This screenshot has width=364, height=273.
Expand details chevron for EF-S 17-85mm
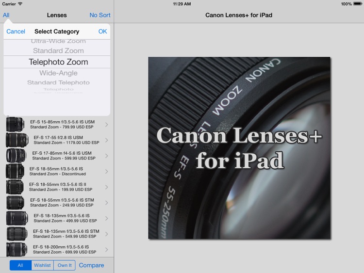(x=107, y=156)
